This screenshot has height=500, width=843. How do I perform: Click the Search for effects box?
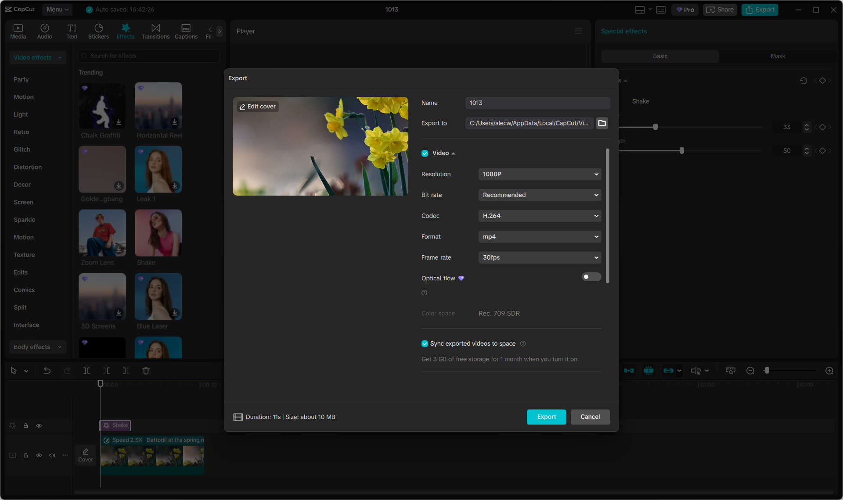(149, 56)
